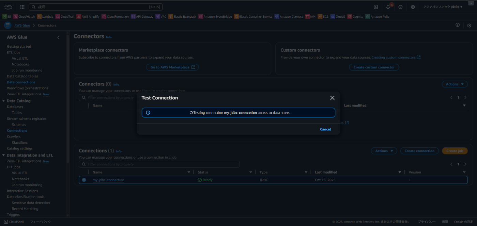The width and height of the screenshot is (477, 226).
Task: Toggle the navigation hamburger menu
Action: (x=7, y=25)
